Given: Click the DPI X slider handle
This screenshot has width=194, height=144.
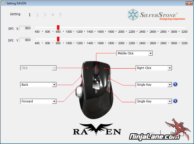Looking at the screenshot, I should coord(58,28).
